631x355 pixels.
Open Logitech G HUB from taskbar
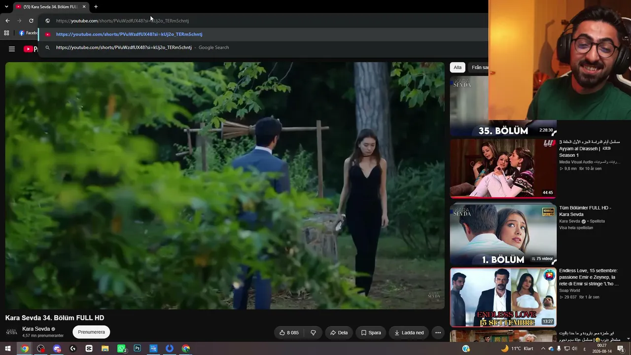[x=73, y=349]
